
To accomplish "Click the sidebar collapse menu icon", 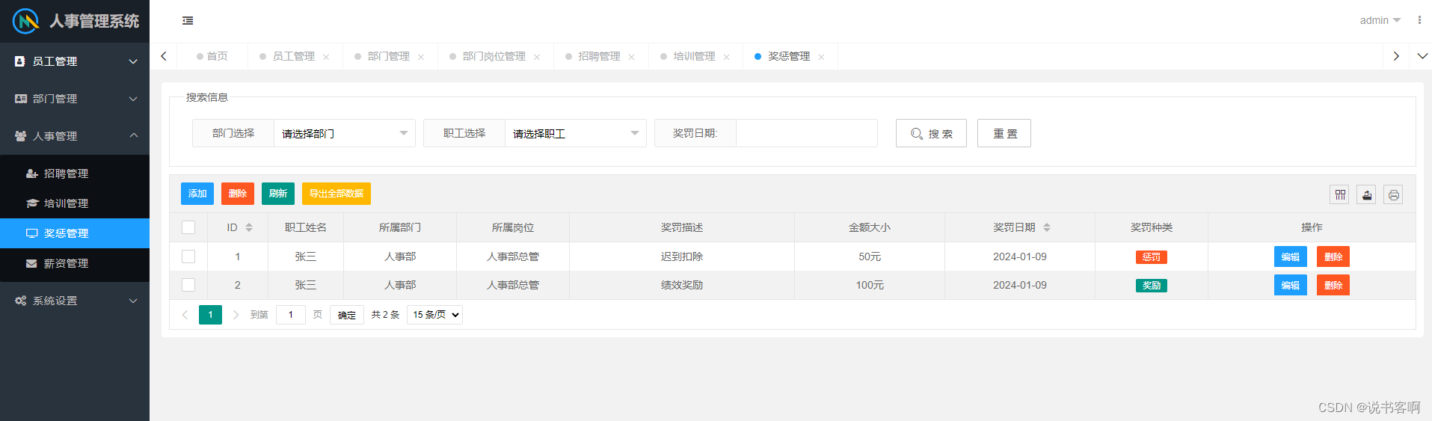I will 188,21.
